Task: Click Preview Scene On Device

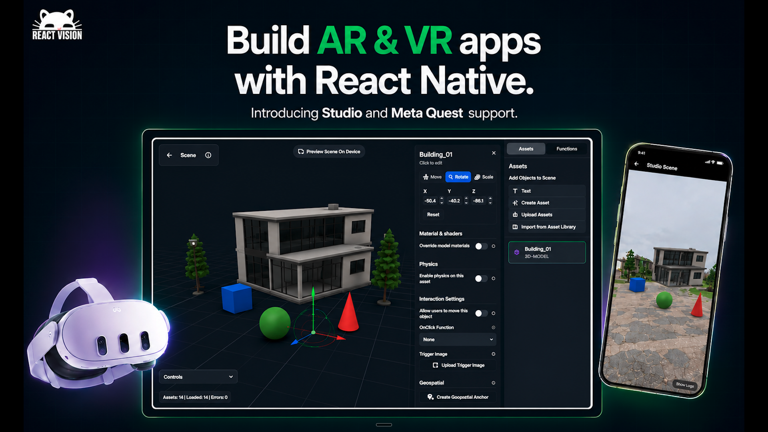Action: [x=329, y=152]
